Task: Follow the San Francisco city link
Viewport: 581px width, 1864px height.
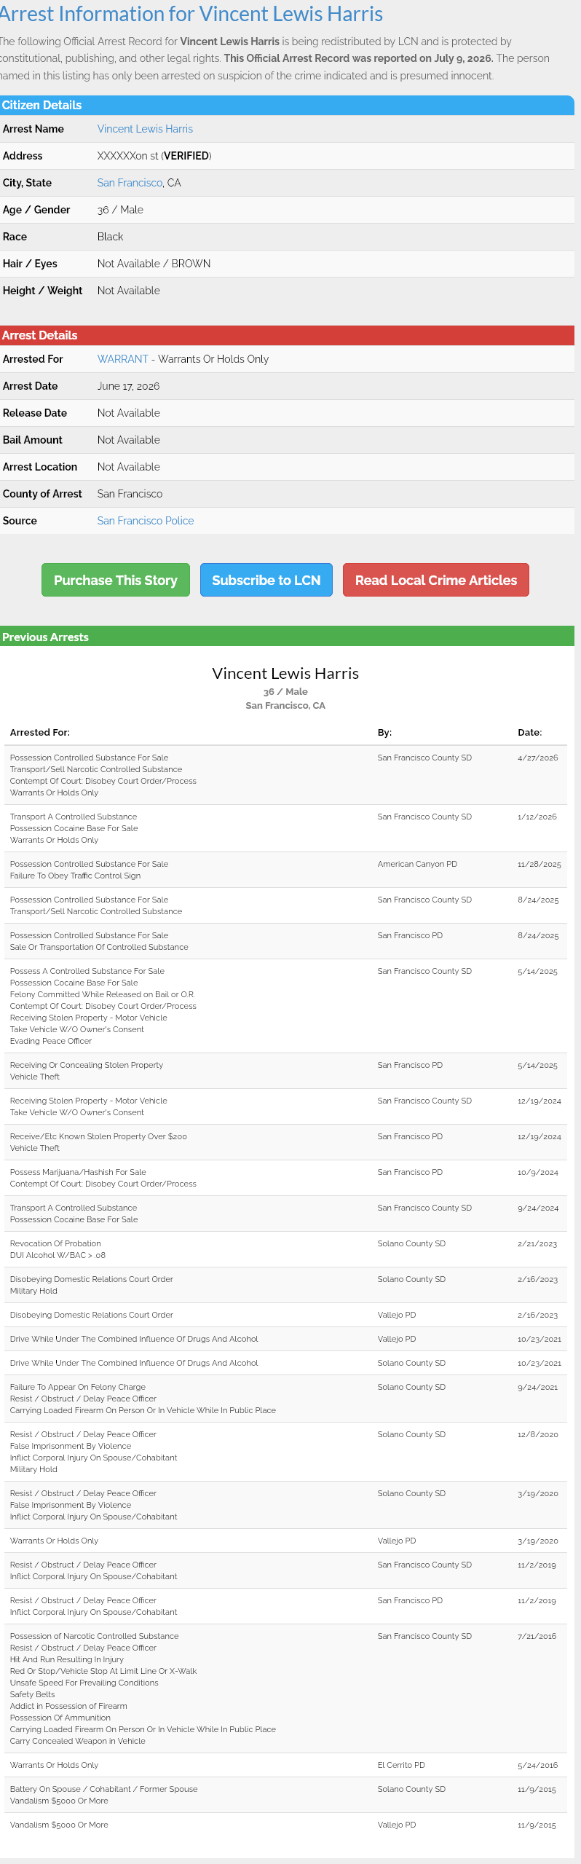Action: click(130, 183)
